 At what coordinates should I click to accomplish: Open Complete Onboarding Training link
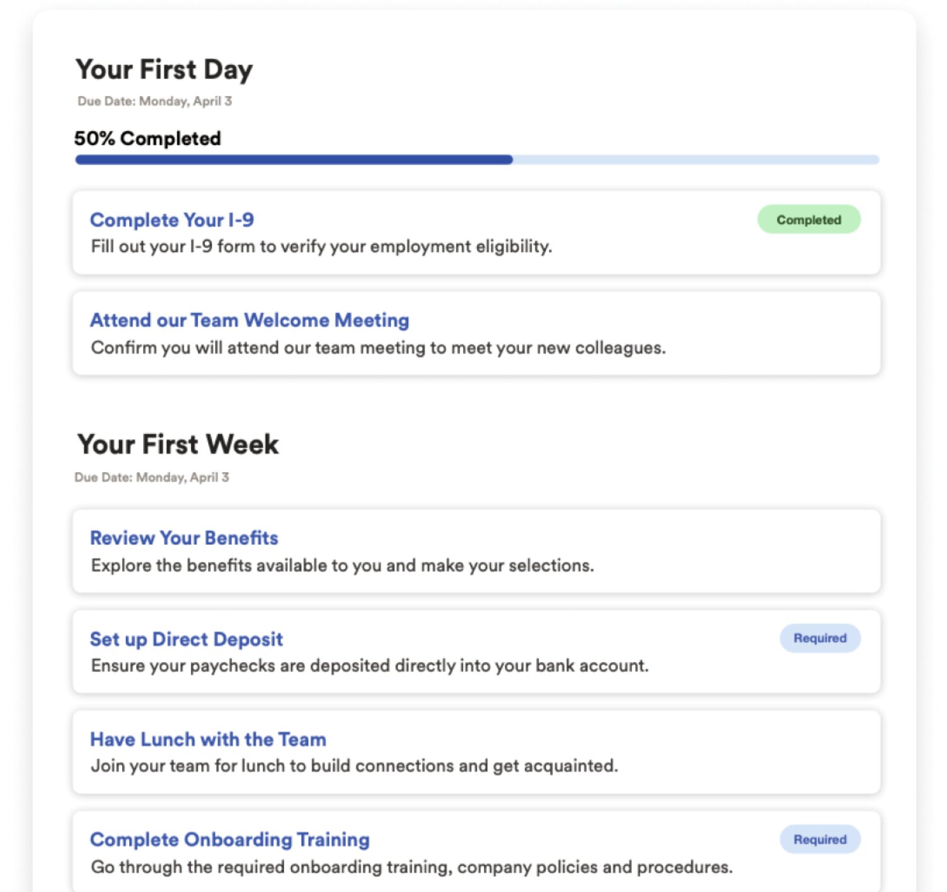[x=229, y=840]
